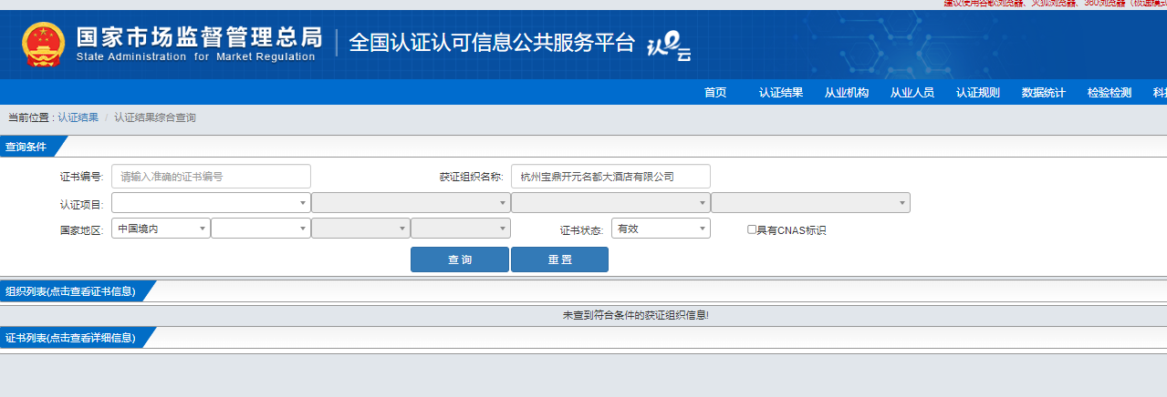This screenshot has width=1167, height=397.
Task: Open the 中国境内 region dropdown
Action: pos(161,229)
